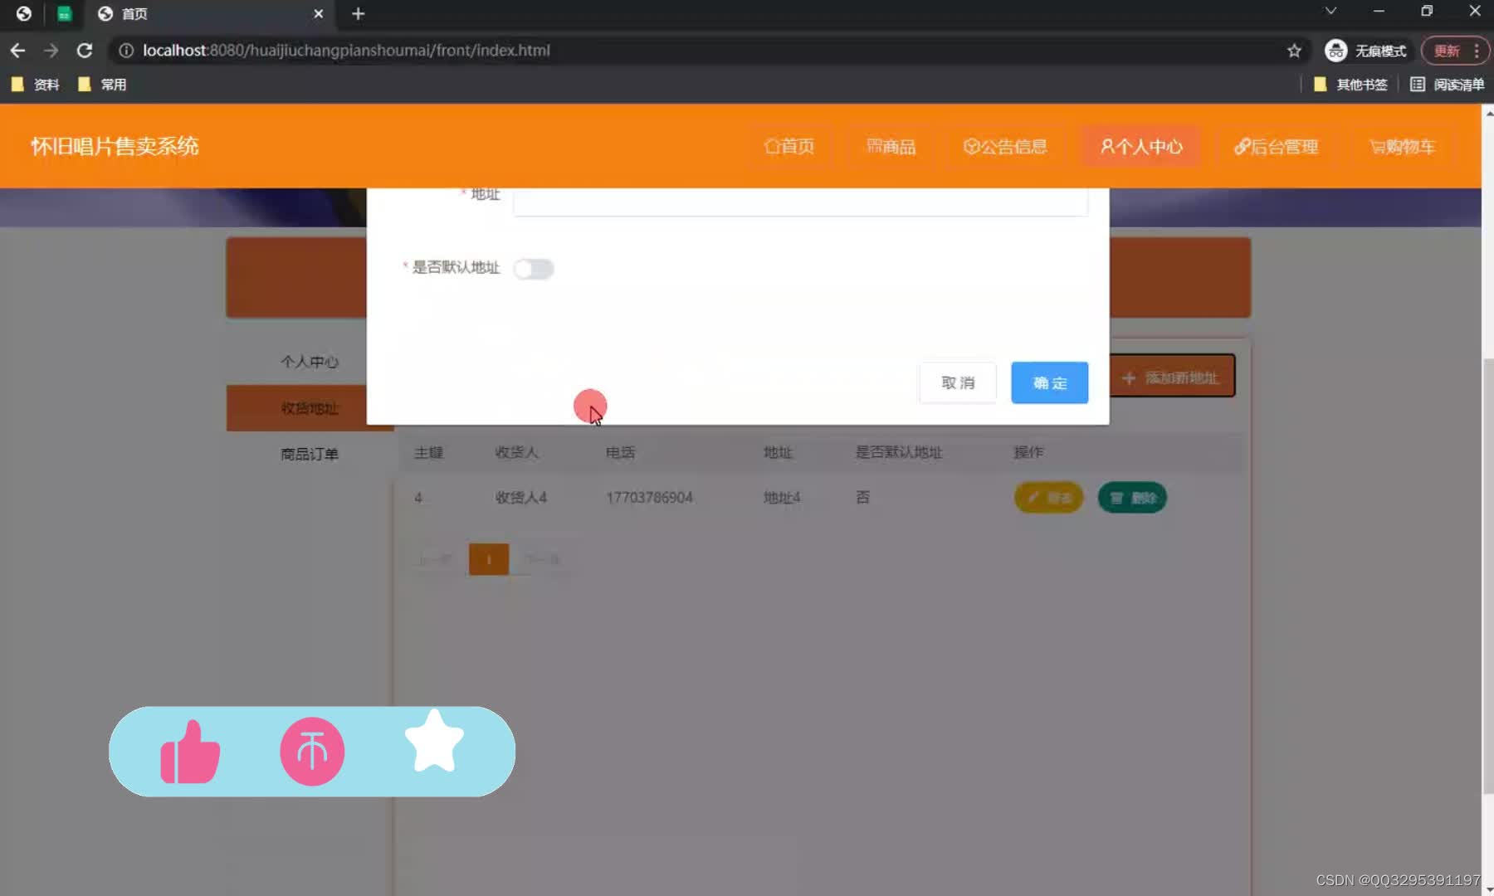
Task: Switch to the green spreadsheet pinned tab
Action: tap(64, 13)
